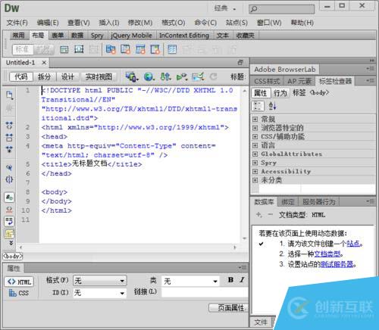The image size is (379, 330).
Task: Click the Insert Div Tag icon
Action: [x=64, y=49]
